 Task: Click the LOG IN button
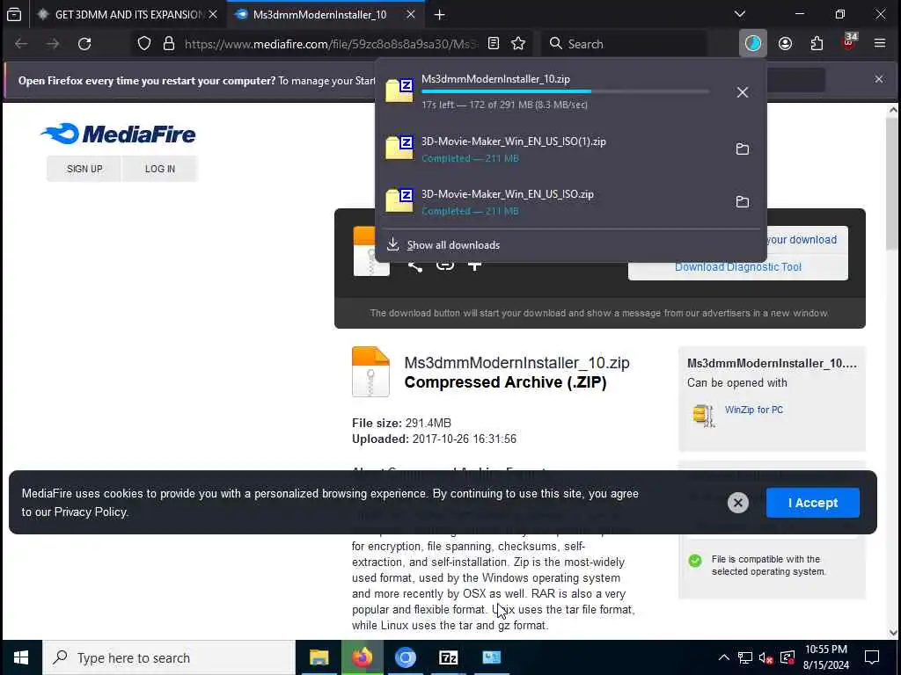160,169
